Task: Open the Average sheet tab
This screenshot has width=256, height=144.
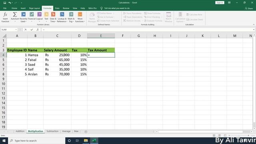Action: pyautogui.click(x=66, y=131)
